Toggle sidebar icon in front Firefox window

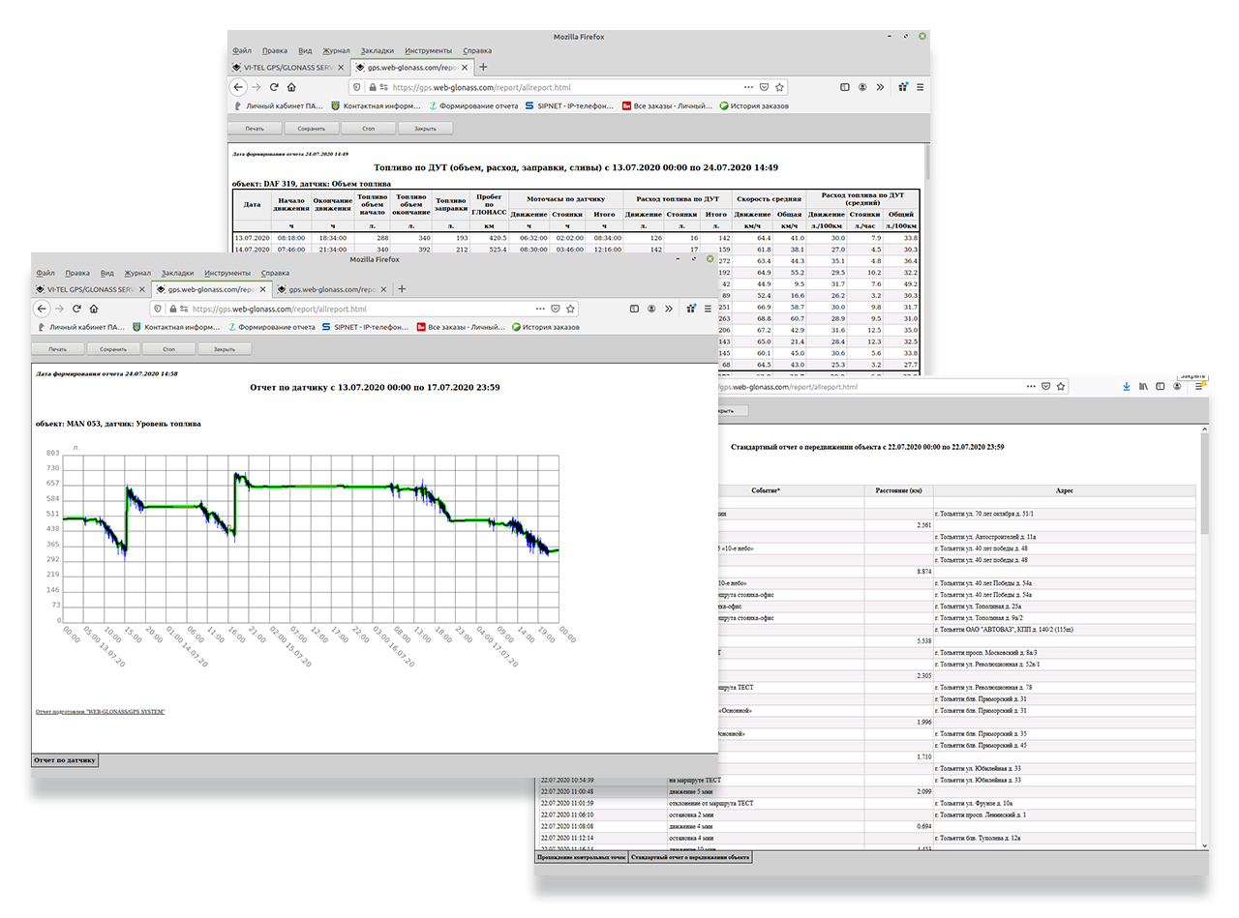tap(635, 309)
